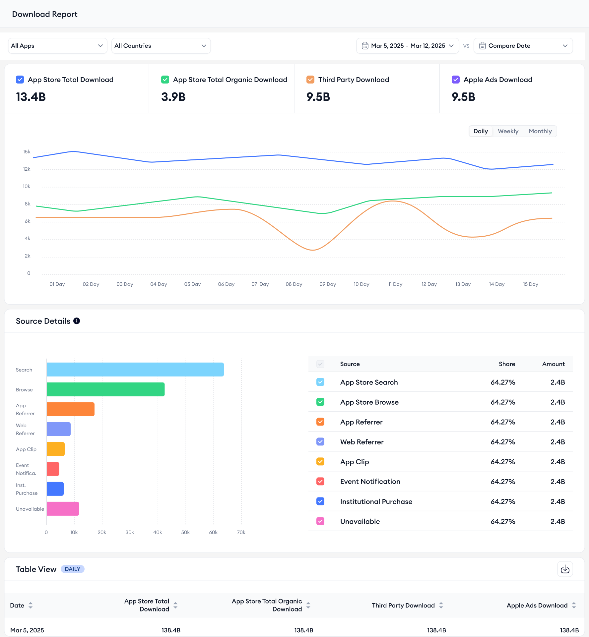Click the Compare Date calendar icon
Image resolution: width=589 pixels, height=637 pixels.
[x=482, y=46]
